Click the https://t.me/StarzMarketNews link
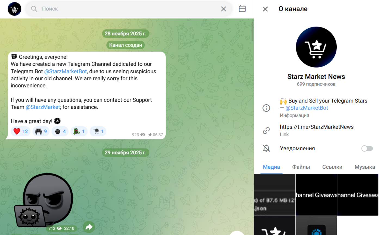The width and height of the screenshot is (381, 235). pyautogui.click(x=317, y=127)
